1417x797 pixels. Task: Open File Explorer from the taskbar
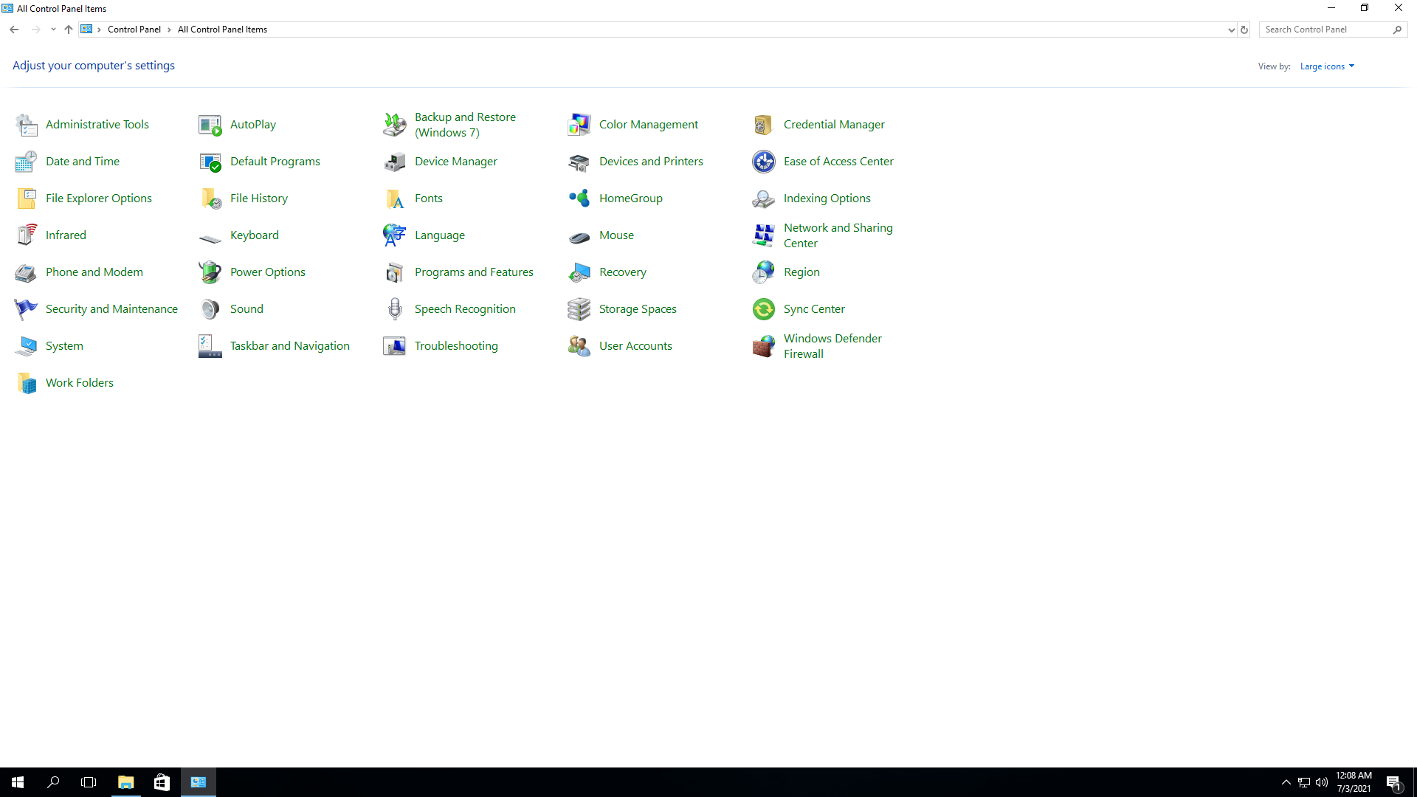(x=126, y=782)
